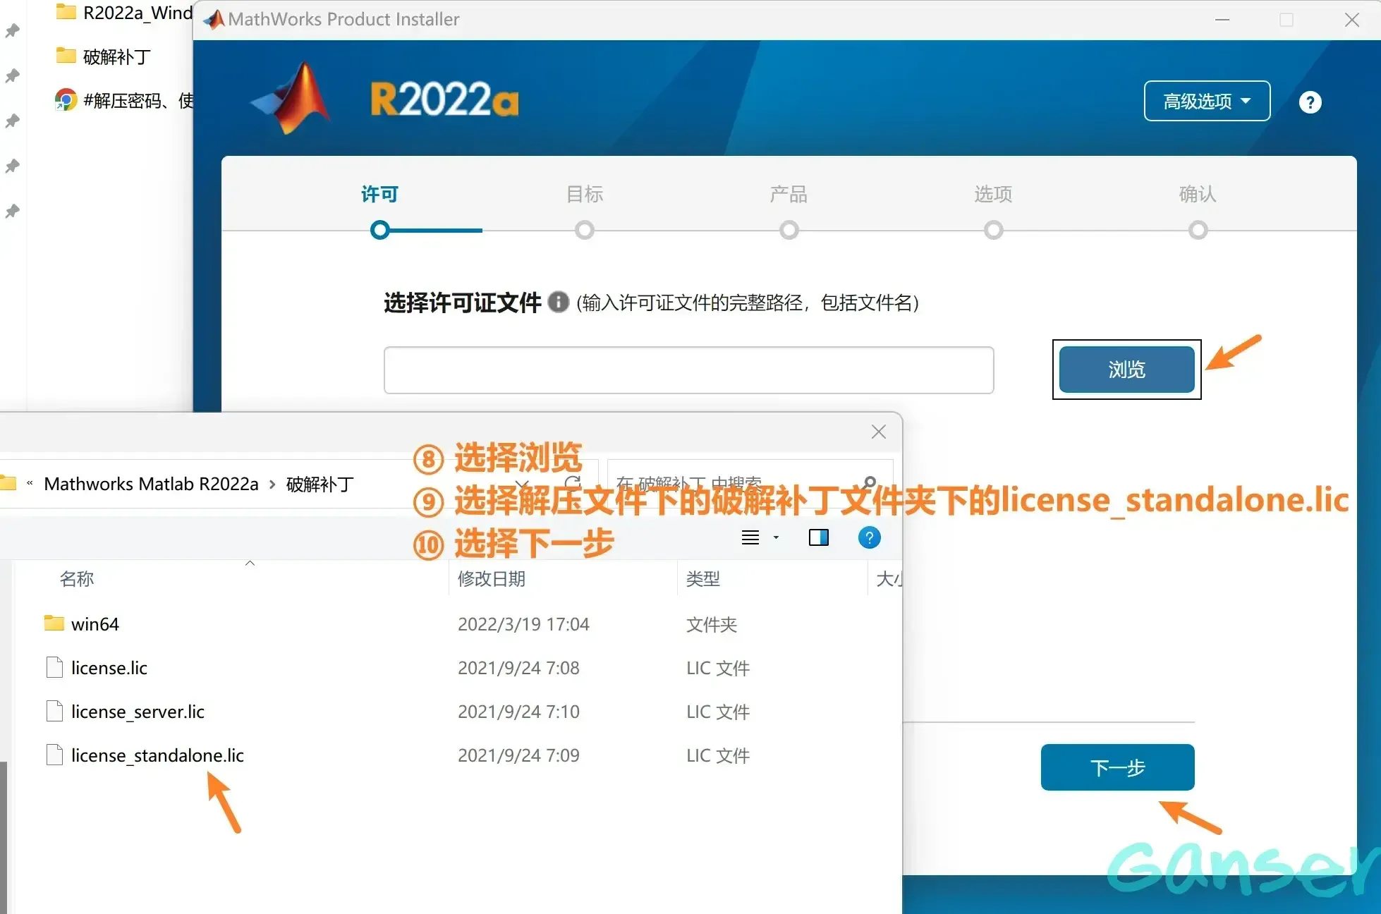
Task: Go to the 产品 step tab
Action: [789, 194]
